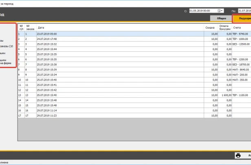Click the № п/п column header

21,27
